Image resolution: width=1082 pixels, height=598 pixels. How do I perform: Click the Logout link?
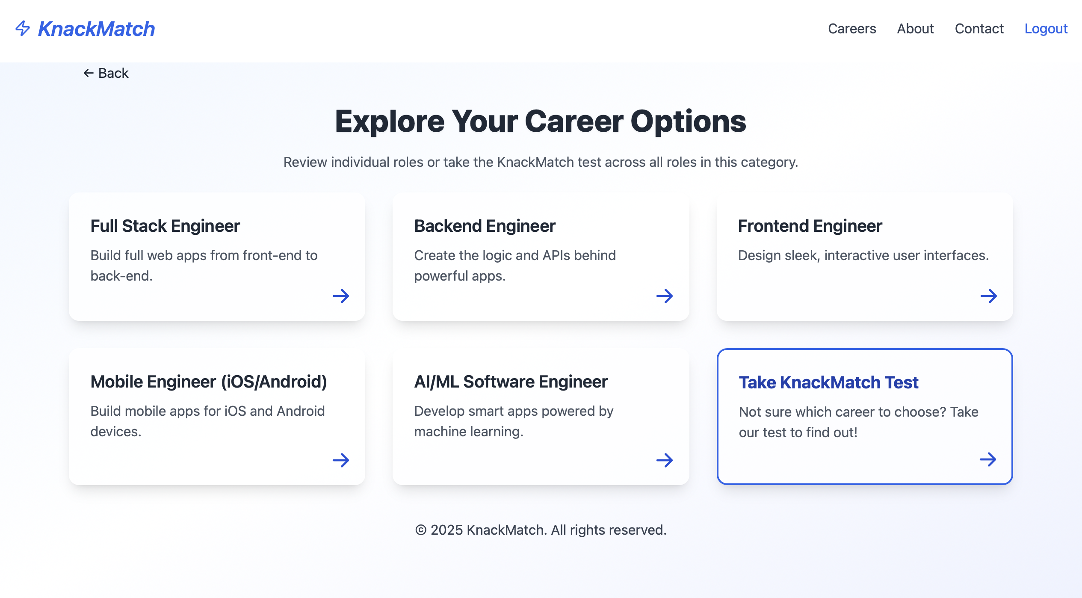click(1046, 29)
